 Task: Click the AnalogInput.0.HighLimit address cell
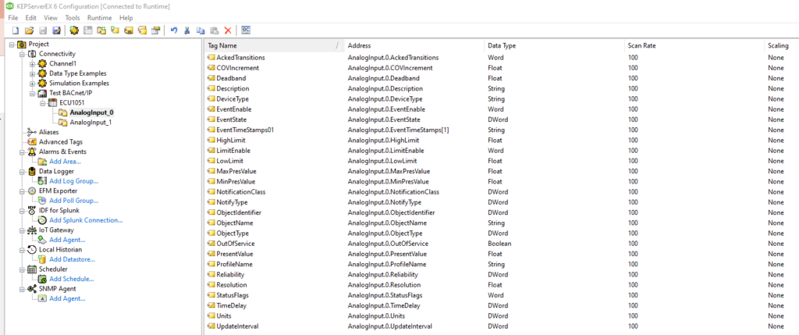[x=383, y=141]
